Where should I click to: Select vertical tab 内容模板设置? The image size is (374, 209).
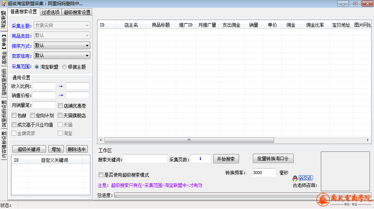pos(4,145)
